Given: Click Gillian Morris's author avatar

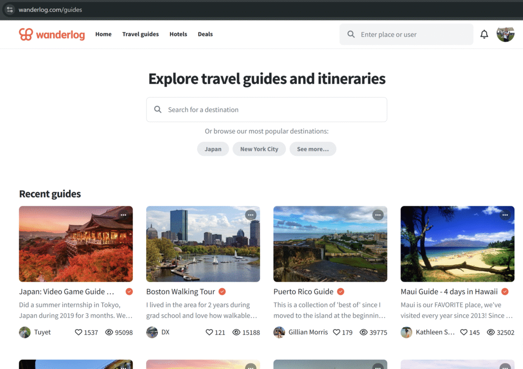Looking at the screenshot, I should [x=279, y=332].
